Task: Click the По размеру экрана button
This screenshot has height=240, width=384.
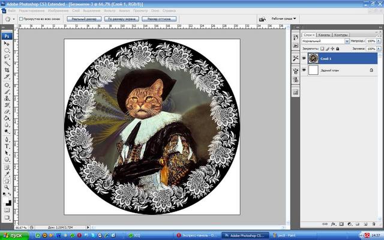Action: point(122,19)
